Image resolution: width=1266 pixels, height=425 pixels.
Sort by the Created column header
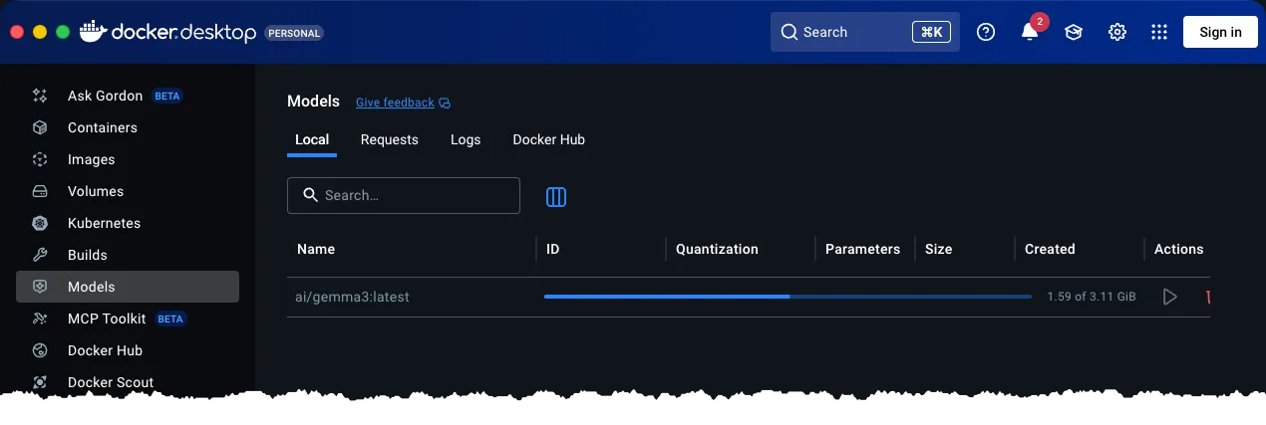[x=1050, y=249]
